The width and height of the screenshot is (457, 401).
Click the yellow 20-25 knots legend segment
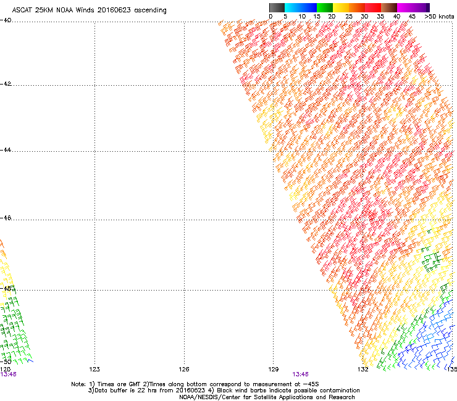[341, 7]
